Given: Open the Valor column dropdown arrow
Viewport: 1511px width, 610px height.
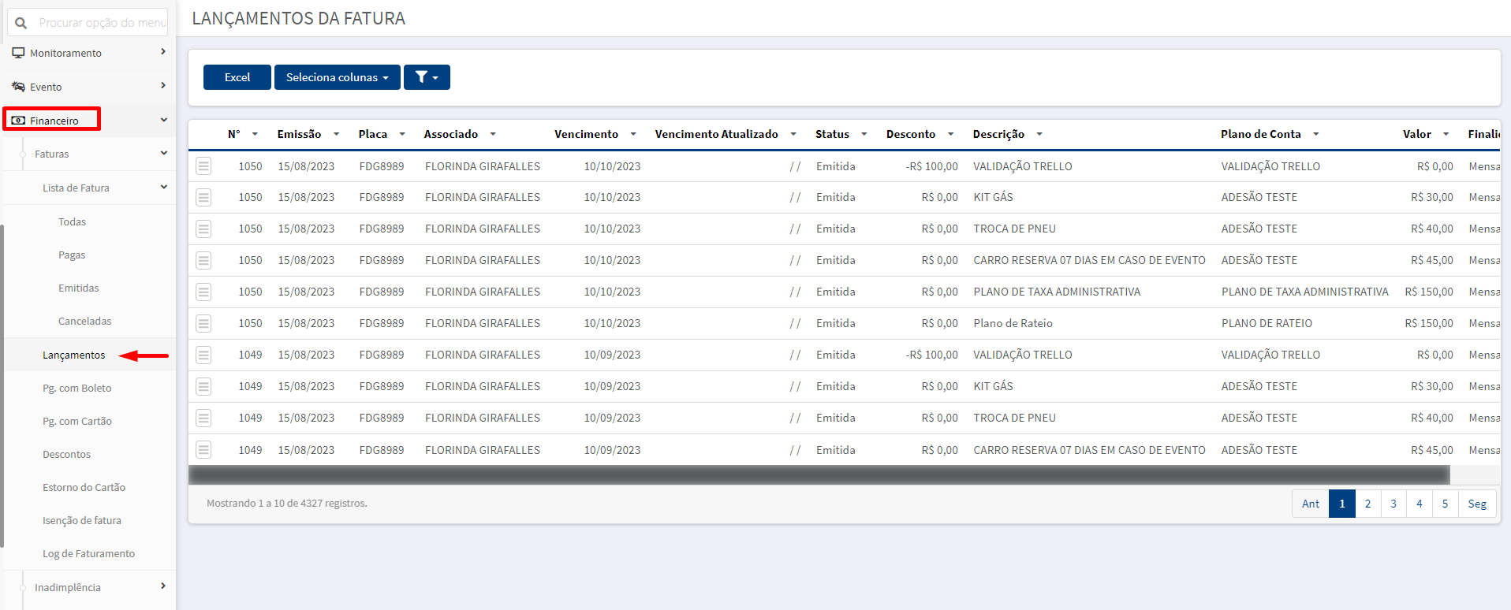Looking at the screenshot, I should click(x=1446, y=134).
